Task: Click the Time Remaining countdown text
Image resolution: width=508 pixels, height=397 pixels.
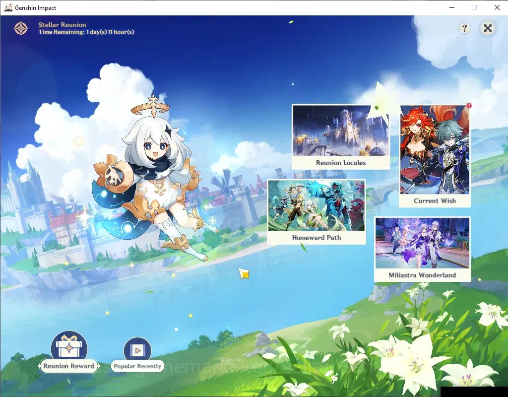Action: click(86, 32)
